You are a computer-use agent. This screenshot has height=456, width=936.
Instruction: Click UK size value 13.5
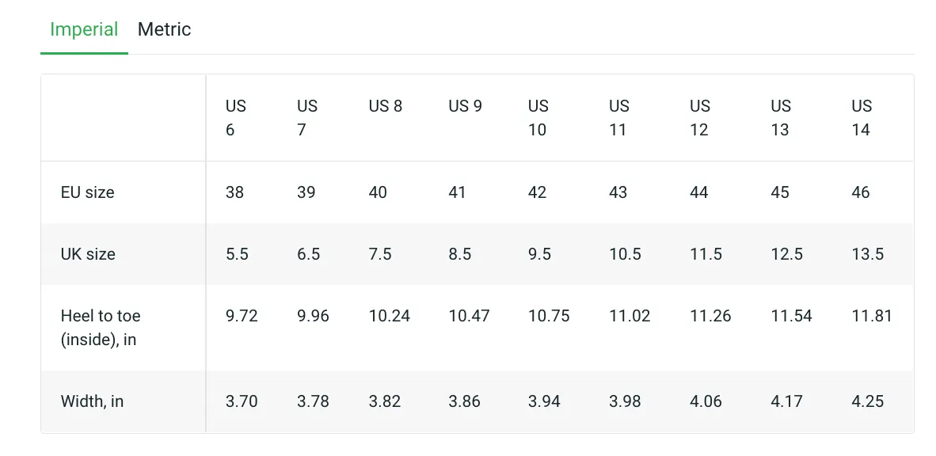coord(867,254)
